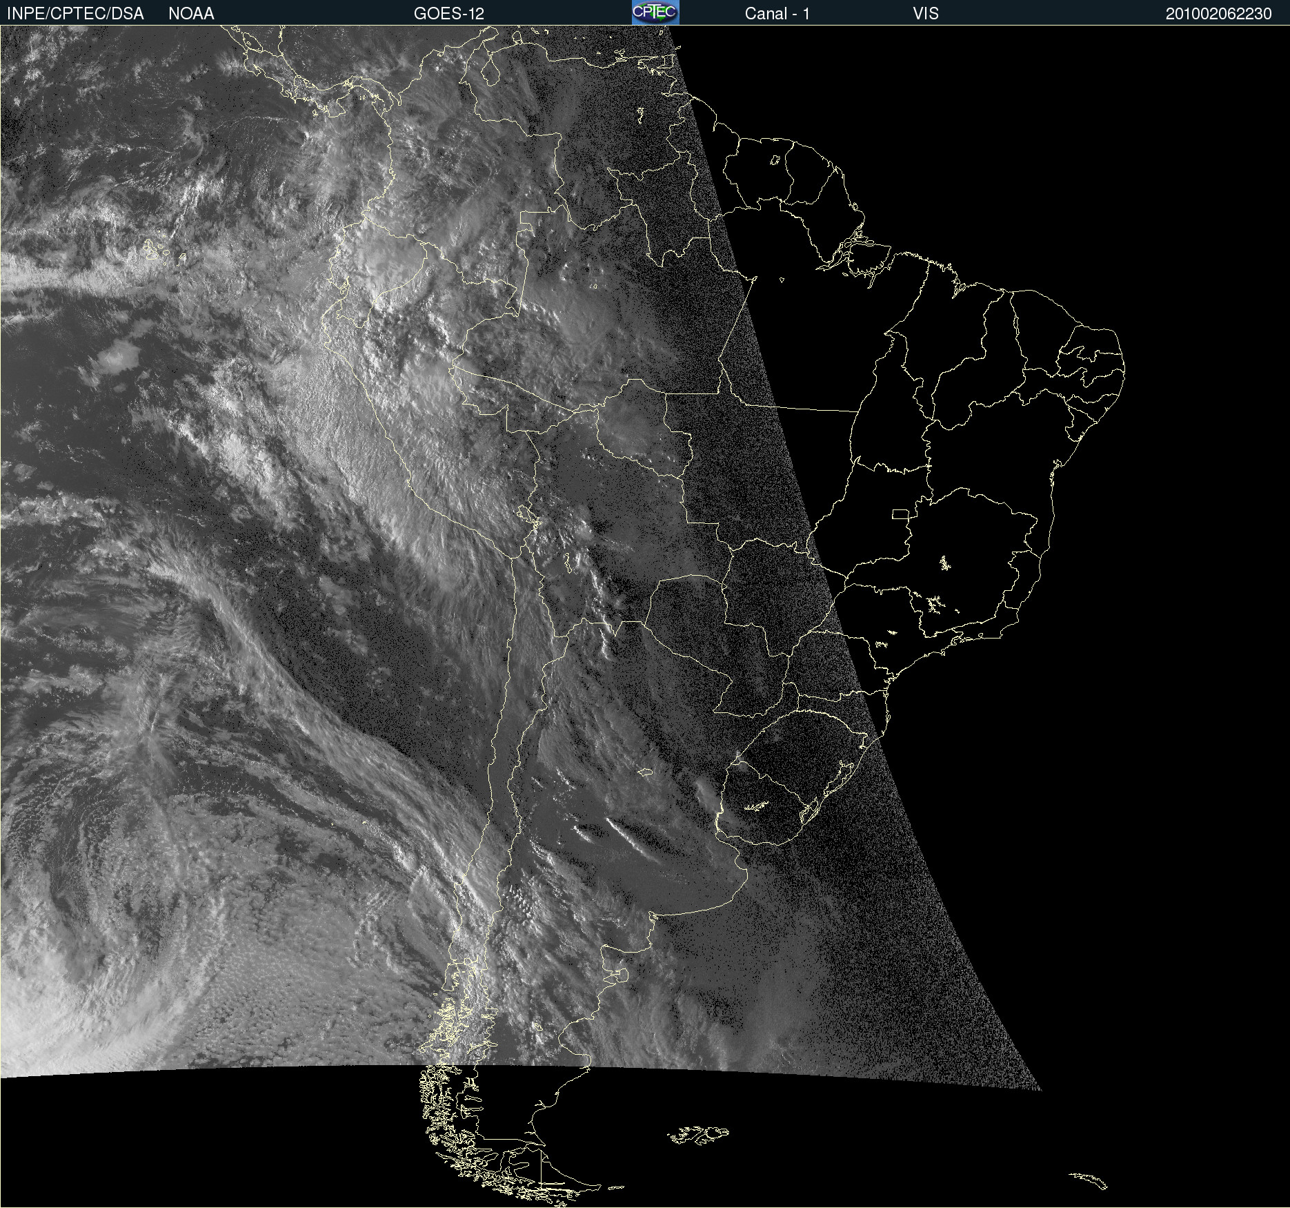Select the GOES-12 satellite label
Image resolution: width=1290 pixels, height=1208 pixels.
[449, 14]
